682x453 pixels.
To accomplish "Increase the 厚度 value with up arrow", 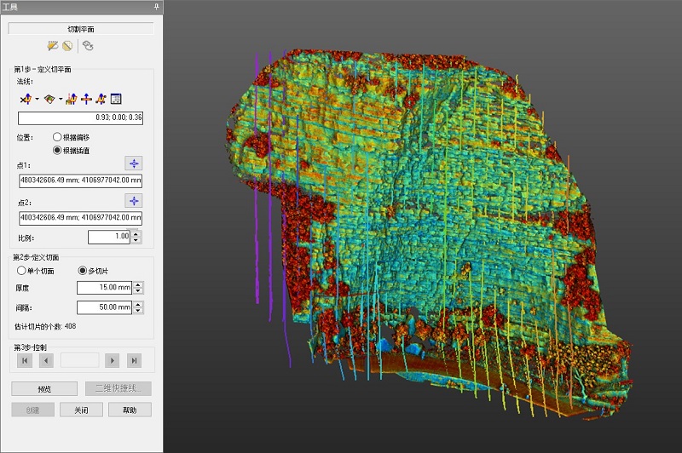I will (138, 285).
